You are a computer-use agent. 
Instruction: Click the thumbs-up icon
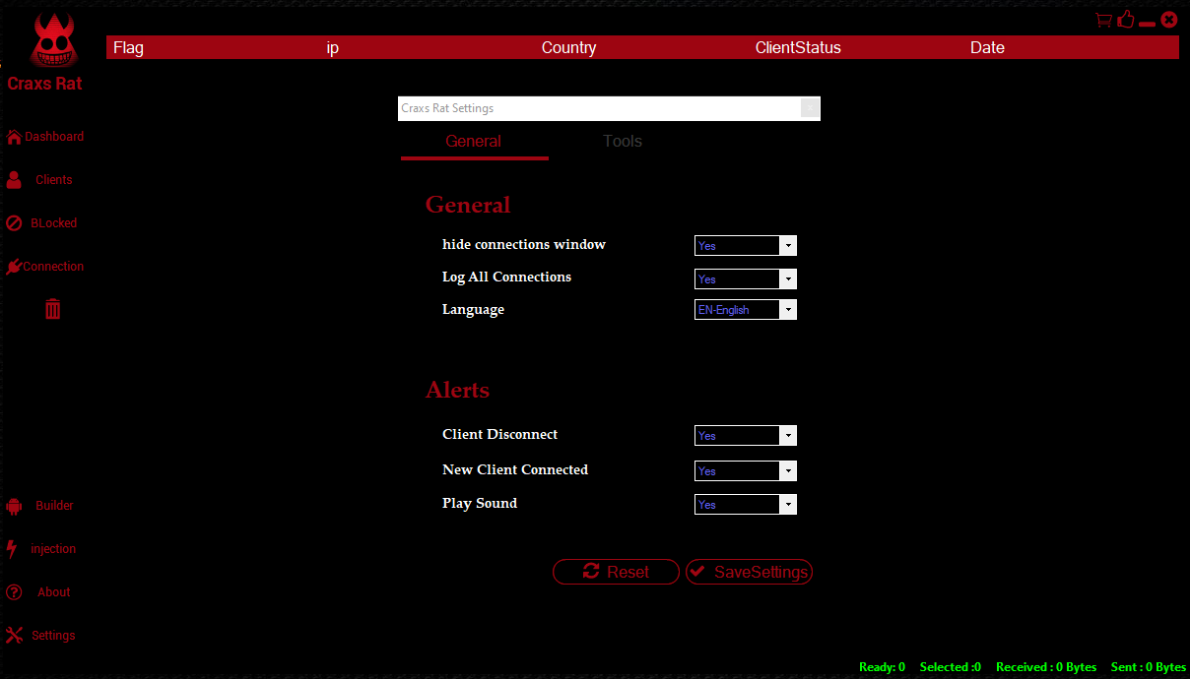[1126, 19]
